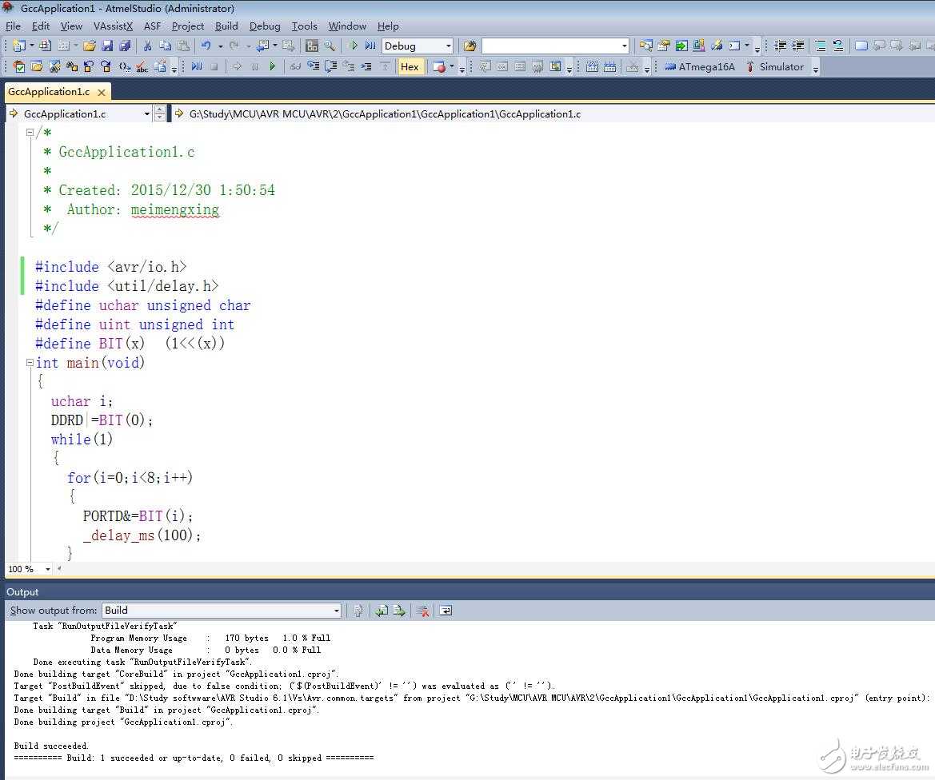The height and width of the screenshot is (780, 935).
Task: Open the ASF menu
Action: point(152,26)
